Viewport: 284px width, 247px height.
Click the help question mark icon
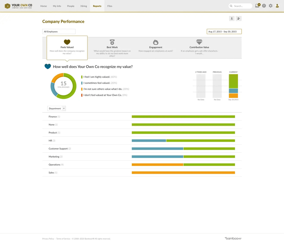point(264,6)
